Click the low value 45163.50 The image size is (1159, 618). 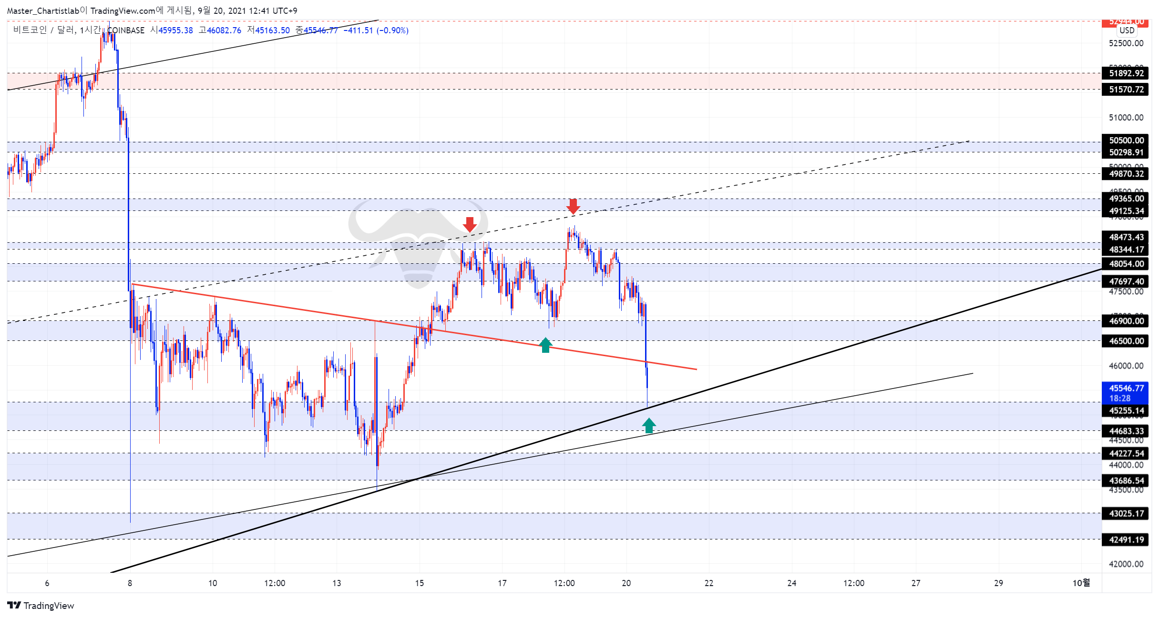(x=272, y=30)
